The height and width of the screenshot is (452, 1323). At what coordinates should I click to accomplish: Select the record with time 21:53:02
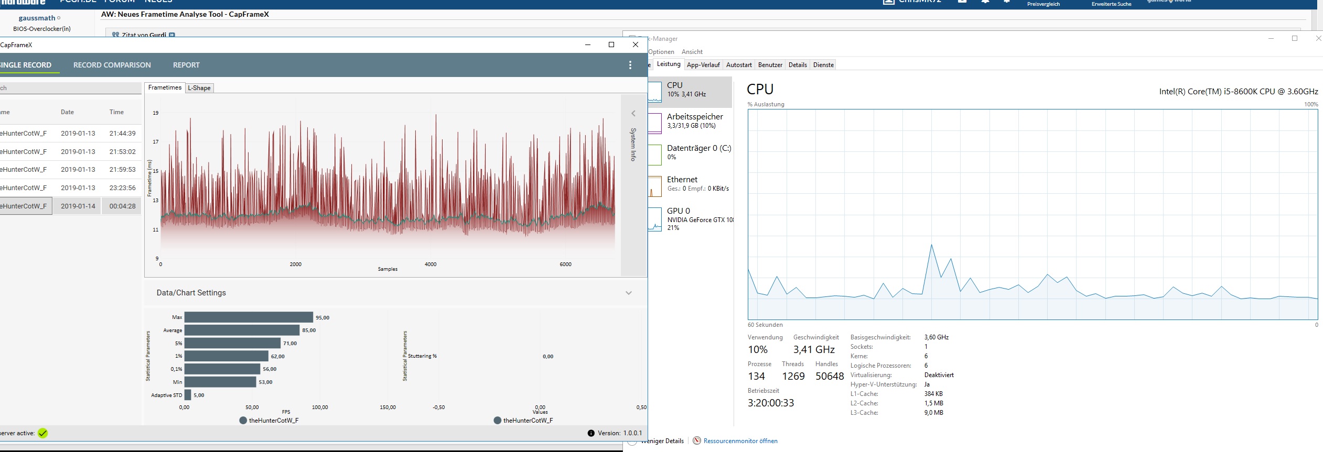click(x=70, y=152)
